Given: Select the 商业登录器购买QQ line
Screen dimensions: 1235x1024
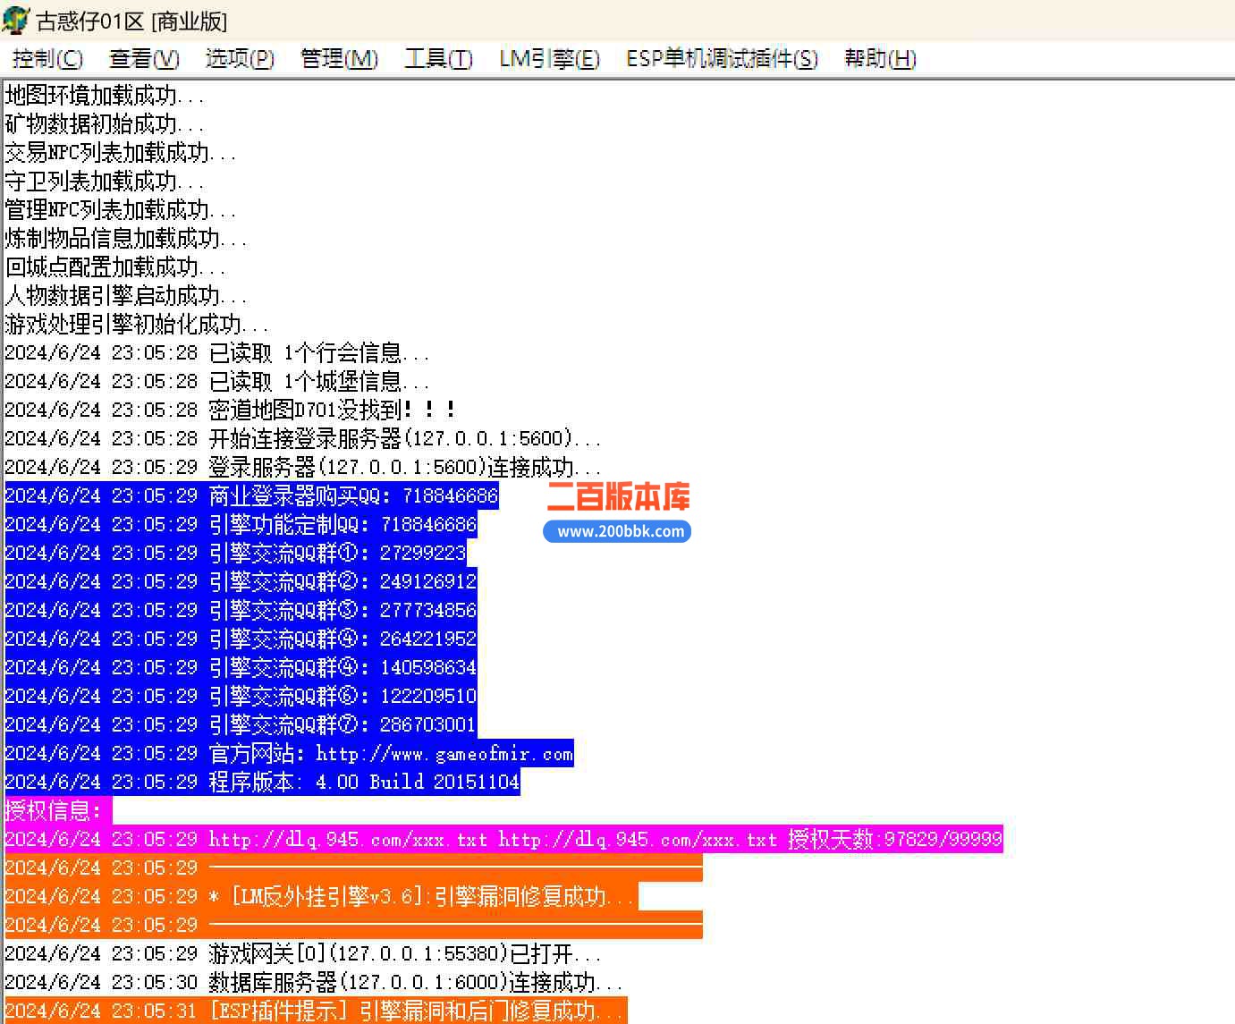Looking at the screenshot, I should click(251, 495).
